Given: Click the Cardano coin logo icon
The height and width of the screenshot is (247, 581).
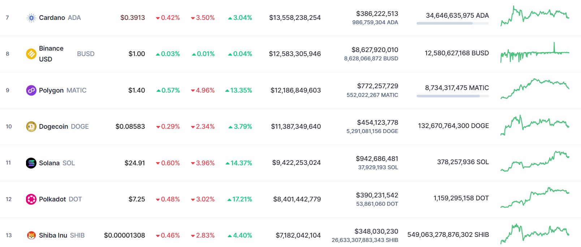Looking at the screenshot, I should (x=31, y=18).
